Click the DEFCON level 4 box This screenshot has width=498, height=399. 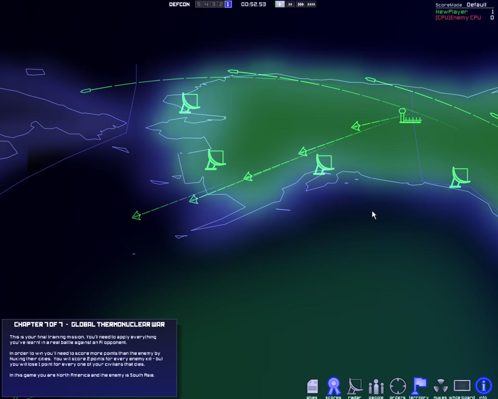pyautogui.click(x=206, y=4)
